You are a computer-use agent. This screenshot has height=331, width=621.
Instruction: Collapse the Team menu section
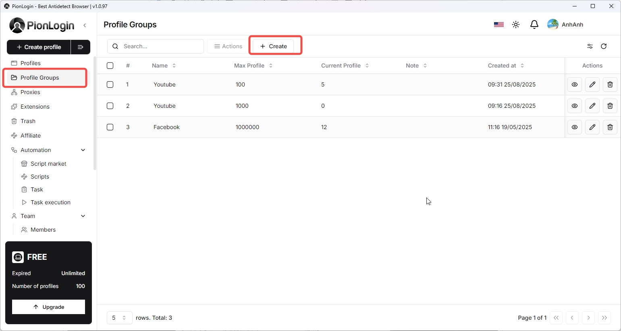click(x=83, y=216)
